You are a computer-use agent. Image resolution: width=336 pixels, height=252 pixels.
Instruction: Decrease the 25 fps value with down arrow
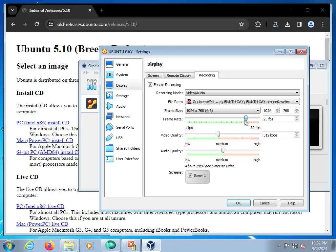(x=297, y=120)
